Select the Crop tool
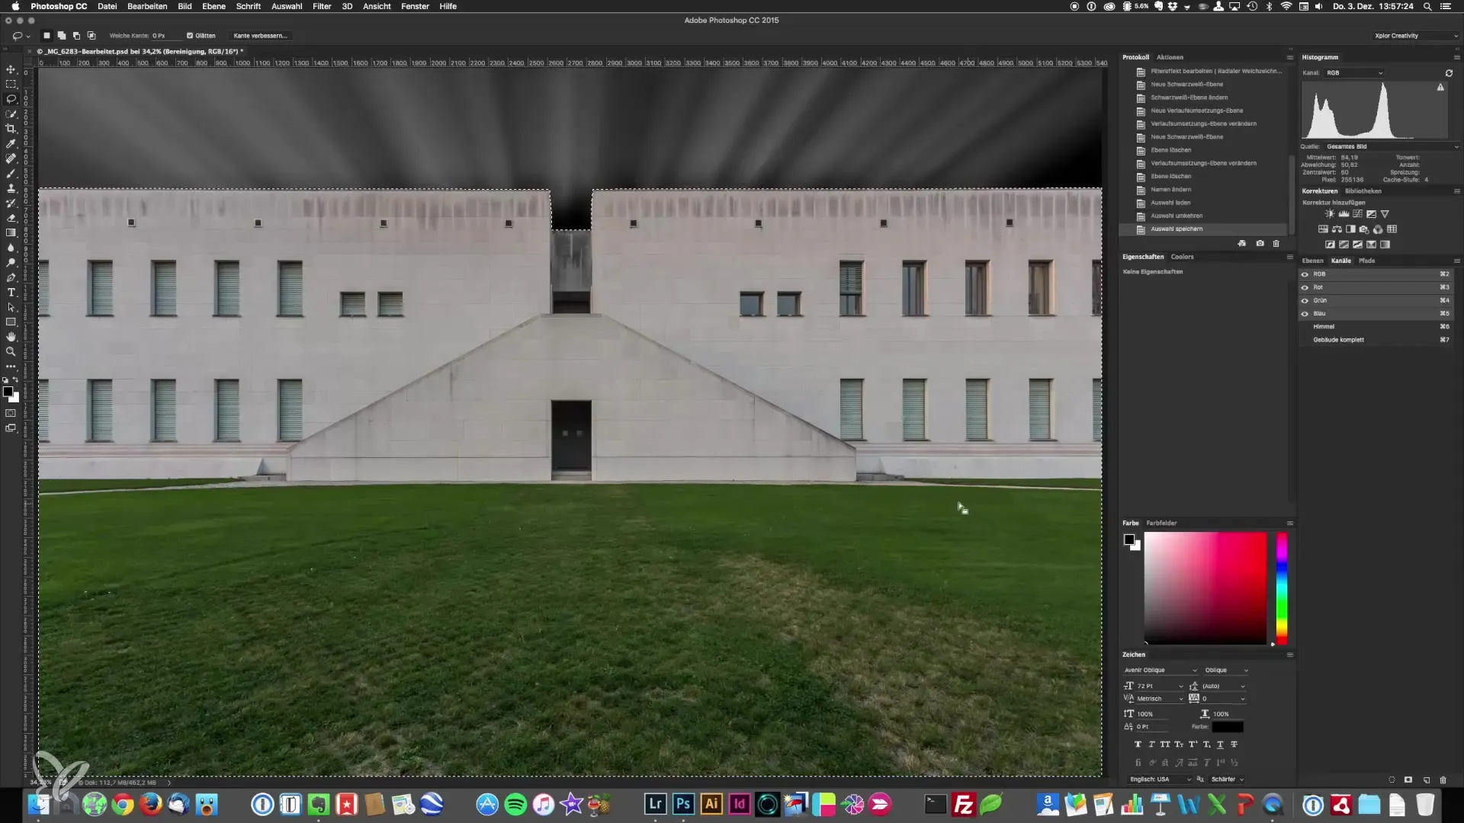The image size is (1464, 823). 11,129
